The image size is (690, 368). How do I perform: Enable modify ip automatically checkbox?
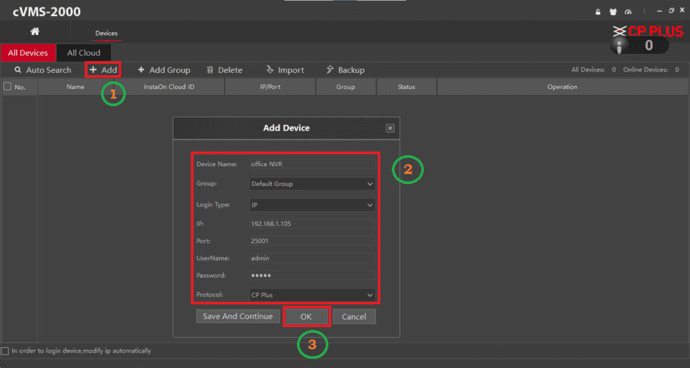[x=5, y=351]
